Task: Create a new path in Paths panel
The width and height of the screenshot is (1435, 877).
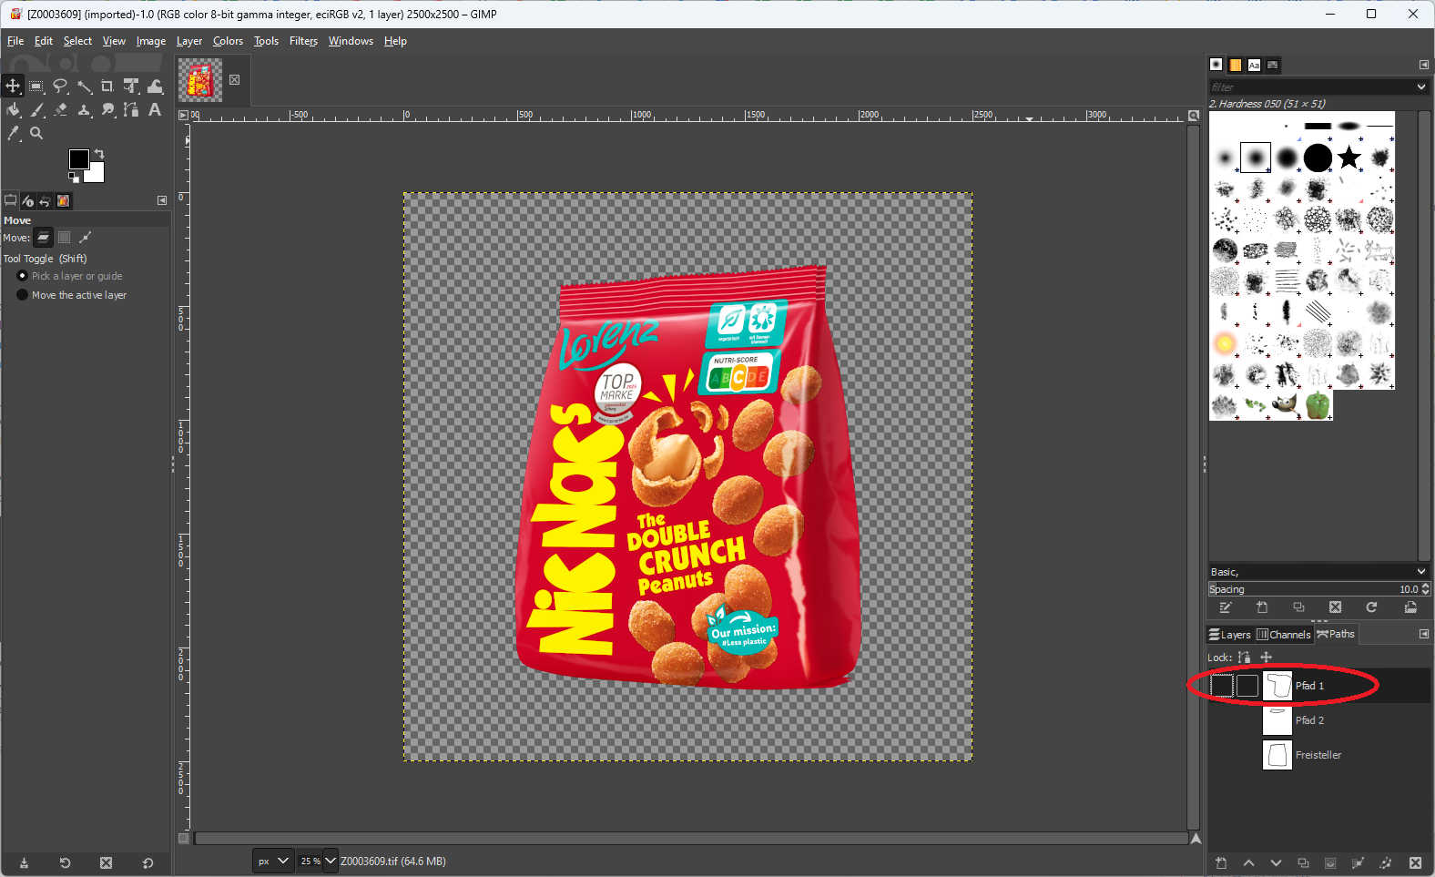Action: (1221, 863)
